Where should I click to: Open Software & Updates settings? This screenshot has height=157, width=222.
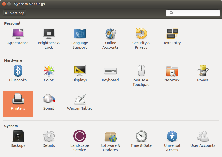pos(110,141)
